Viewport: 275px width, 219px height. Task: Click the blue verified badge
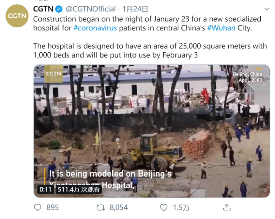[x=59, y=9]
